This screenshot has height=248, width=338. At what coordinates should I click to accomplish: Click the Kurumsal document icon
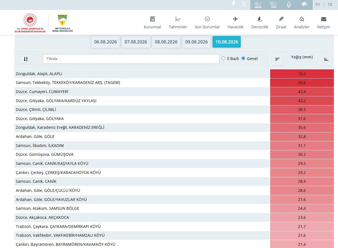(x=152, y=19)
